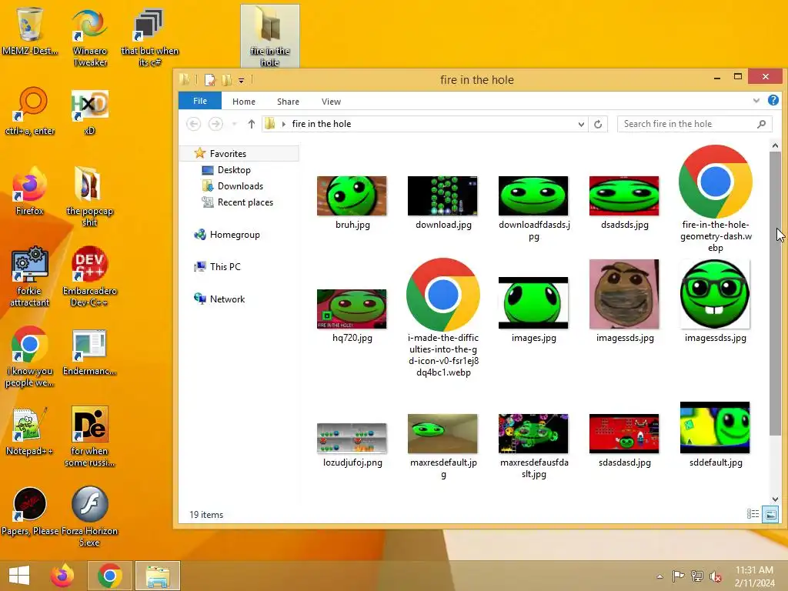Select This PC in navigation pane

click(218, 266)
